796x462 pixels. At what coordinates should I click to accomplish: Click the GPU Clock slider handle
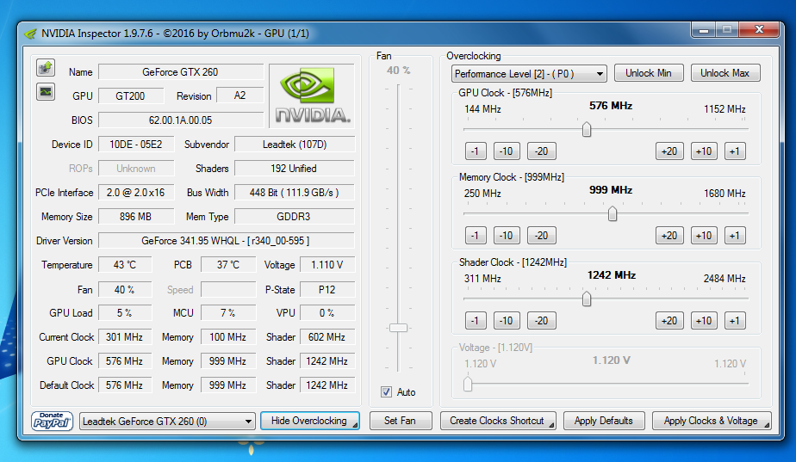587,129
